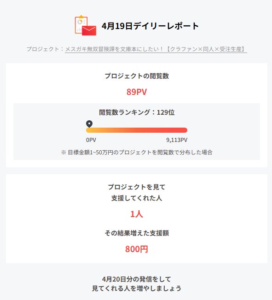Click the orange gradient ranking bar
This screenshot has width=272, height=300.
coord(137,130)
